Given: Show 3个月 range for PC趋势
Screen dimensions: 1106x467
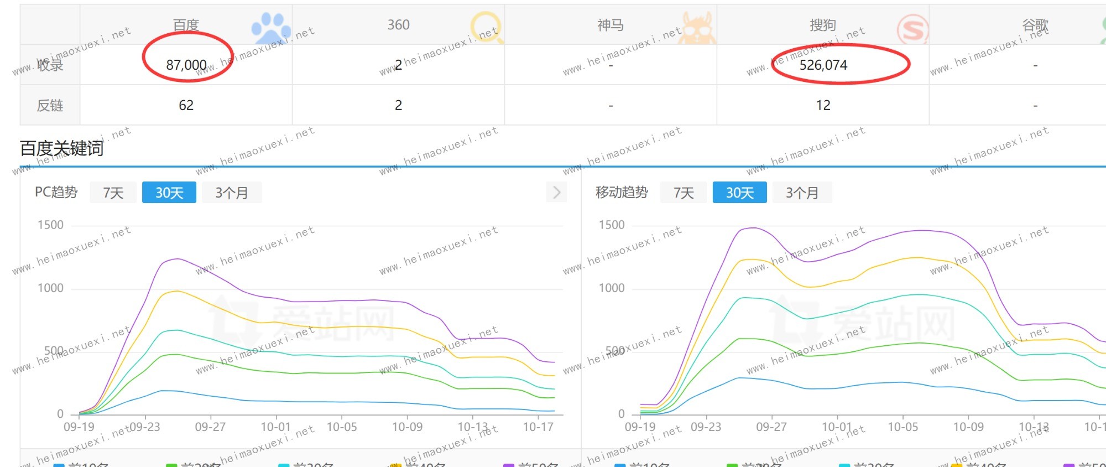Looking at the screenshot, I should pos(231,193).
